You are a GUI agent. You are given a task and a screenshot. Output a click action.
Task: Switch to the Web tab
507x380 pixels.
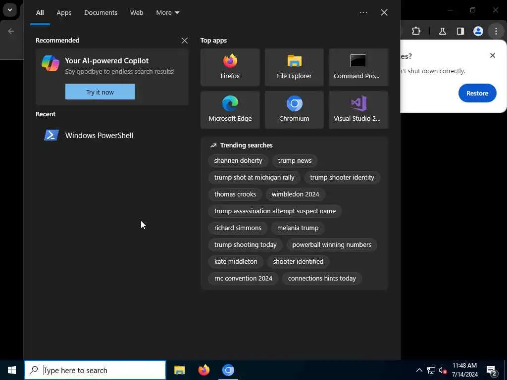click(x=137, y=12)
